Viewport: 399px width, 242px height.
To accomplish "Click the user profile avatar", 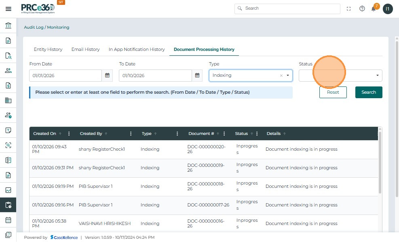I will pyautogui.click(x=388, y=9).
